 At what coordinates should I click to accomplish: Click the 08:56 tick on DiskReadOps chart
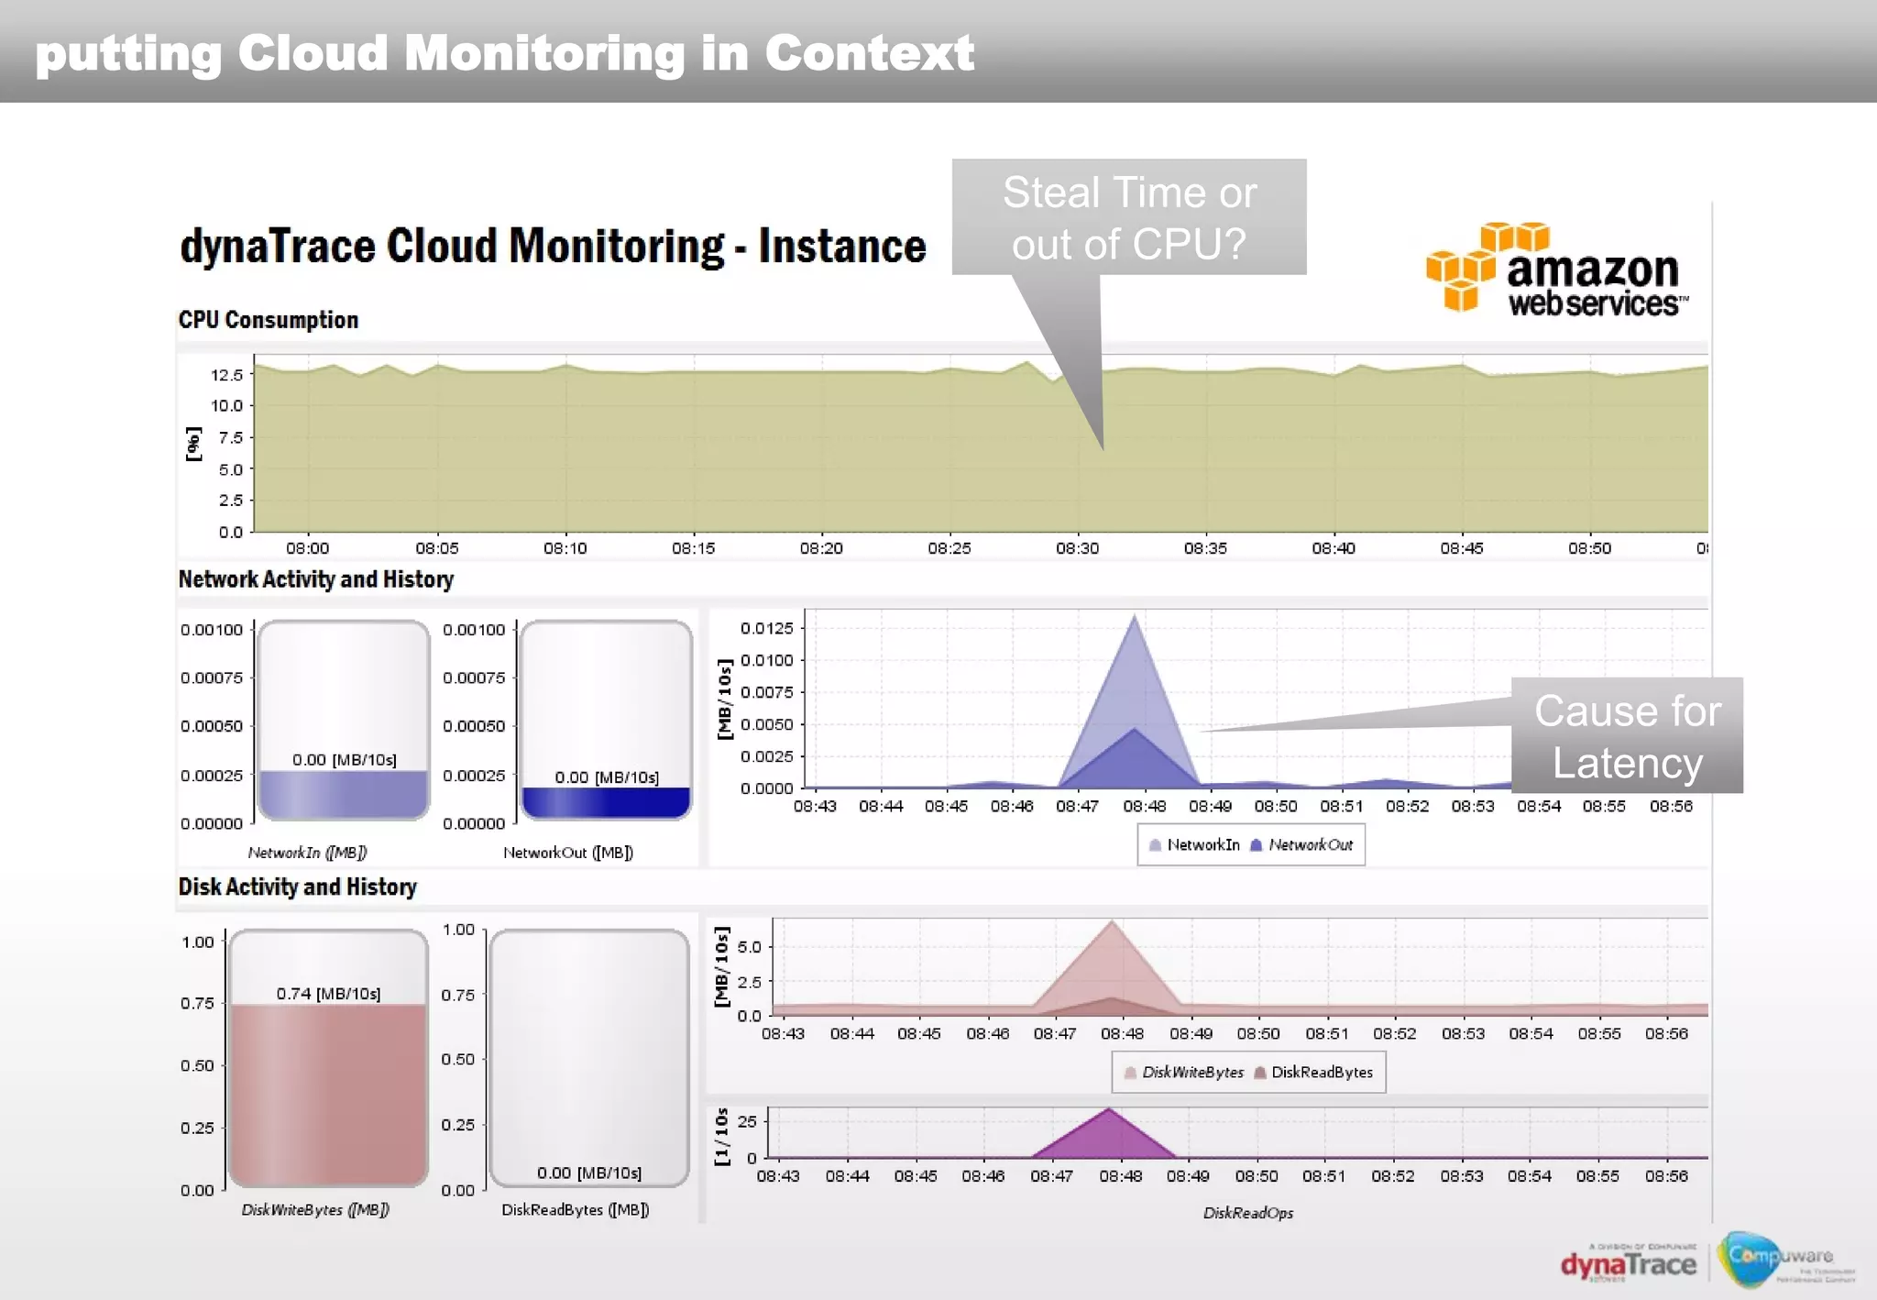[1666, 1176]
